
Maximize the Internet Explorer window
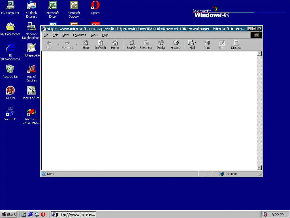coord(254,29)
